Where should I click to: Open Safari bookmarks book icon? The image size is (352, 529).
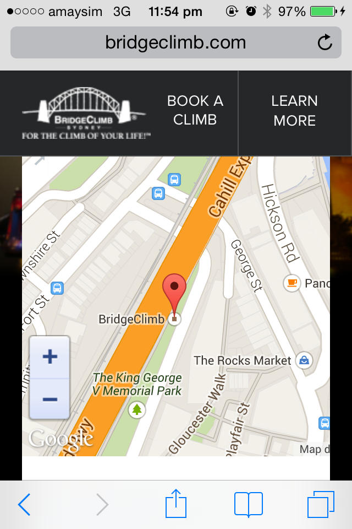pos(248,504)
